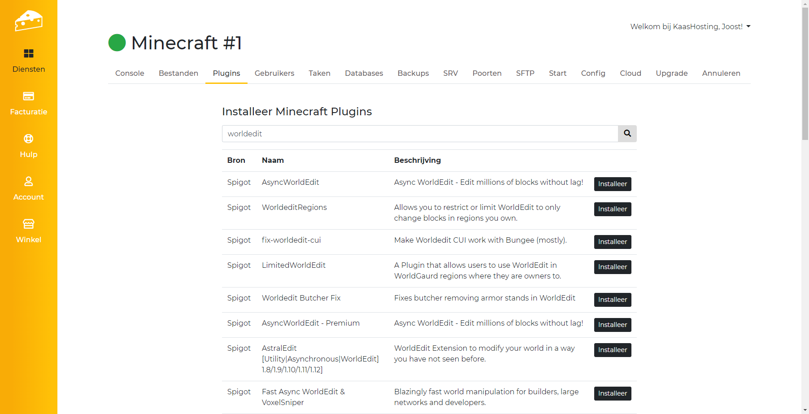Install the LimitedWorldEdit plugin
Screen dimensions: 809x414
(x=612, y=267)
